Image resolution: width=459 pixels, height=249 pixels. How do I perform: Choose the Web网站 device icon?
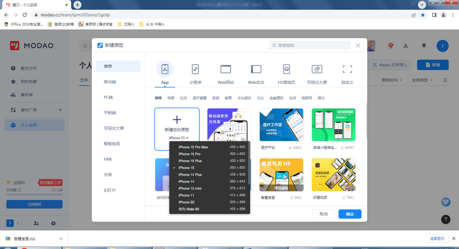pyautogui.click(x=226, y=69)
